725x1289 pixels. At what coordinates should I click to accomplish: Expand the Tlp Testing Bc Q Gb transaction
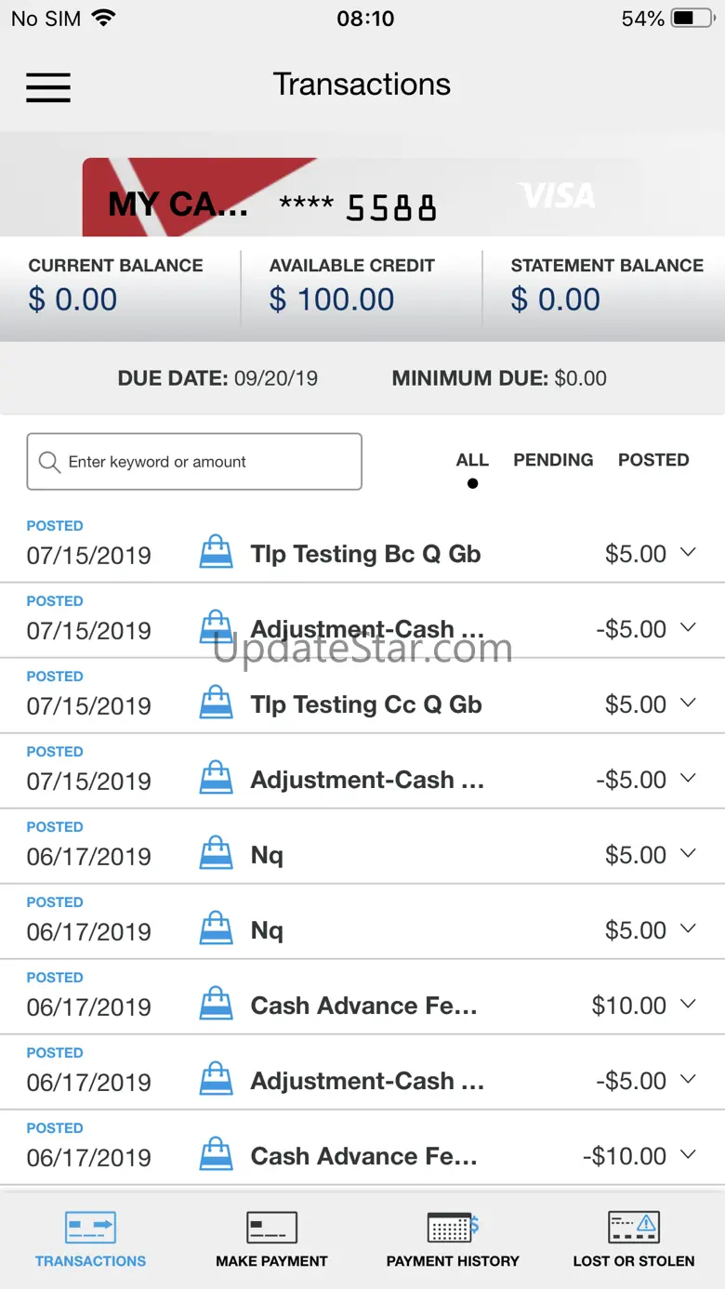point(688,553)
